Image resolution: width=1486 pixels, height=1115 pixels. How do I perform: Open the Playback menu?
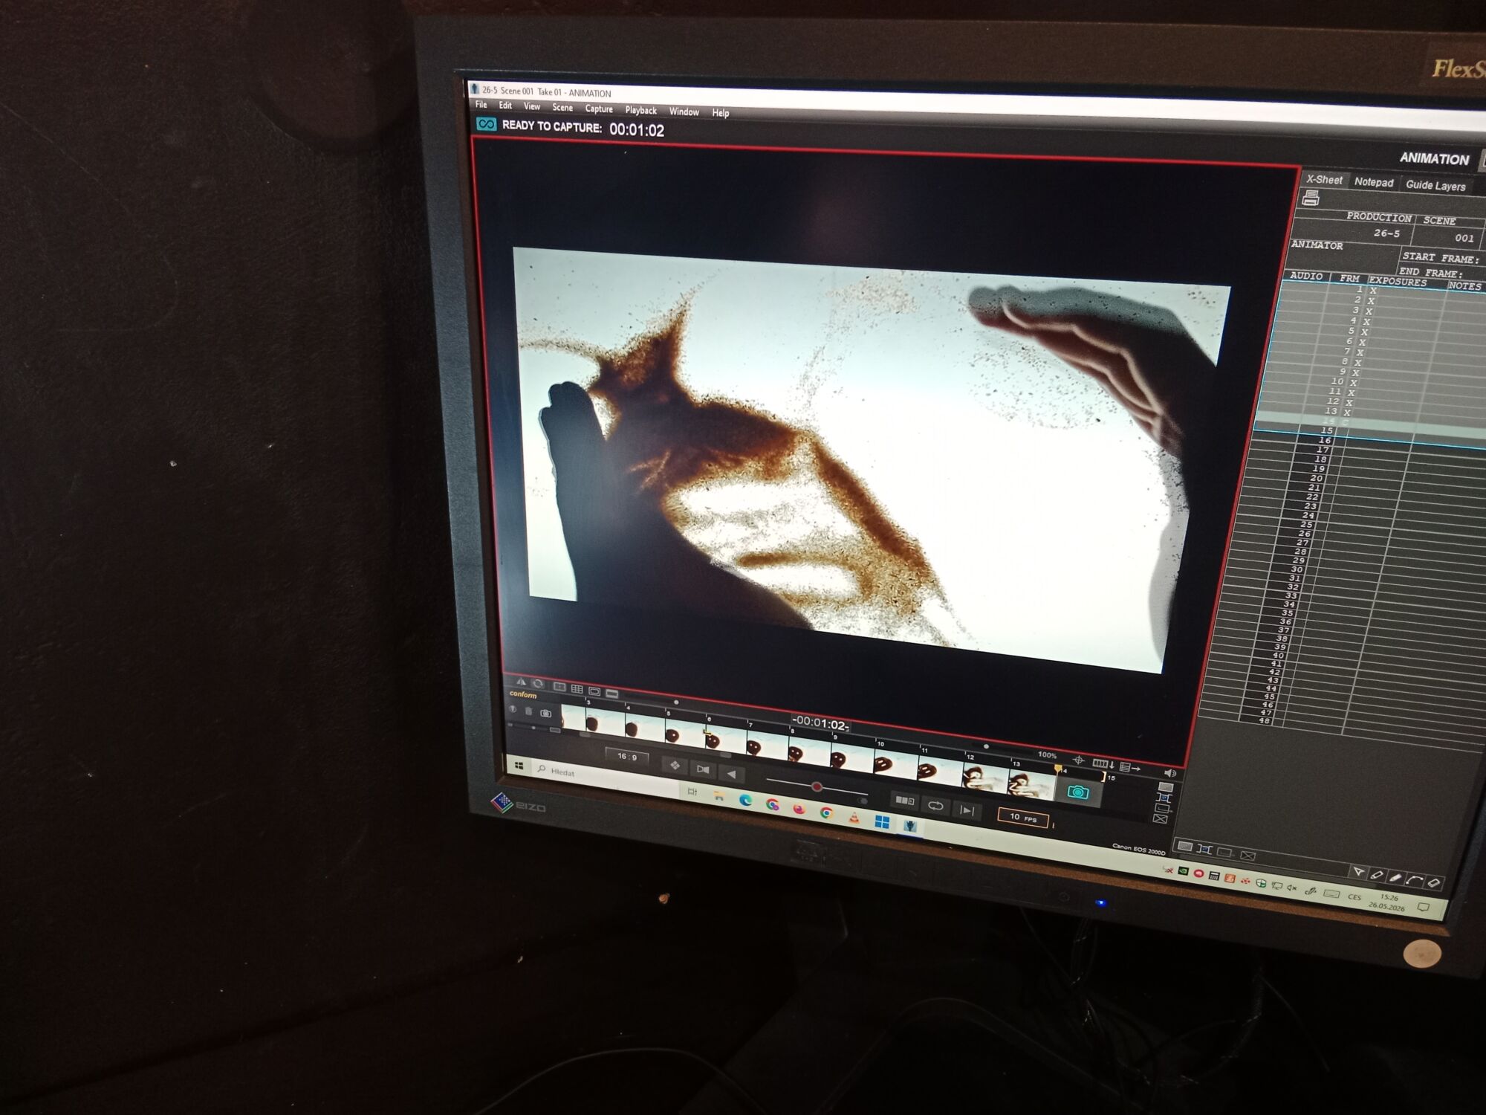coord(640,110)
